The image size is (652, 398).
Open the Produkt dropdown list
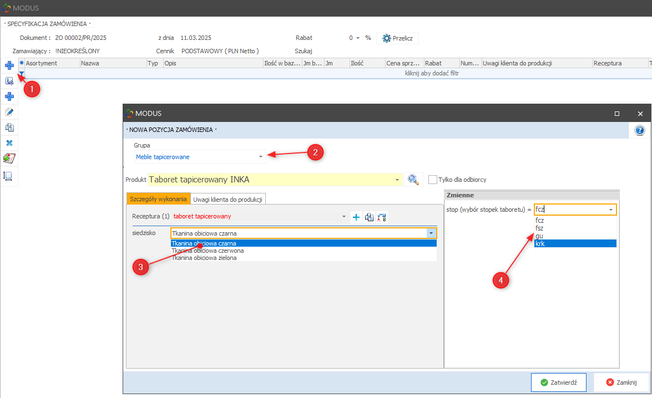coord(397,180)
